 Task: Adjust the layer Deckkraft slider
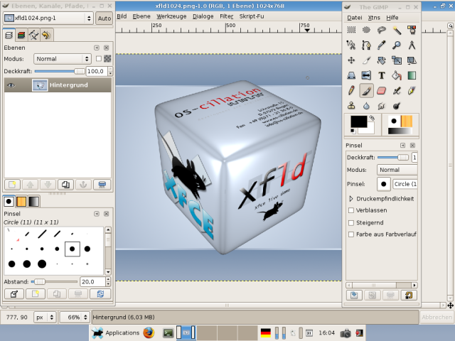pos(59,71)
